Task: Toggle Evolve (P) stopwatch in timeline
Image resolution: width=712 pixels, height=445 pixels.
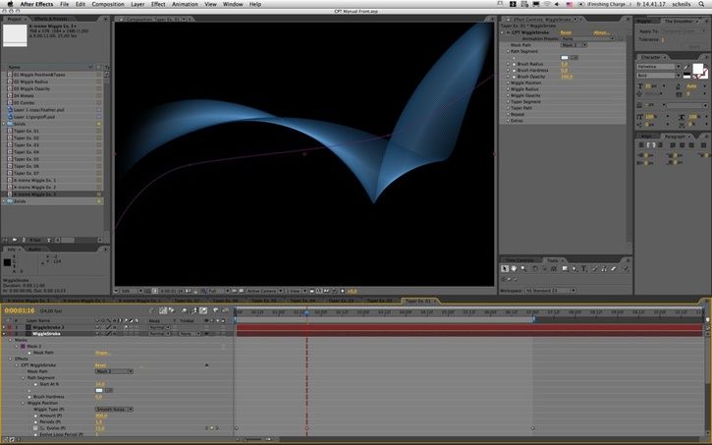Action: click(34, 428)
